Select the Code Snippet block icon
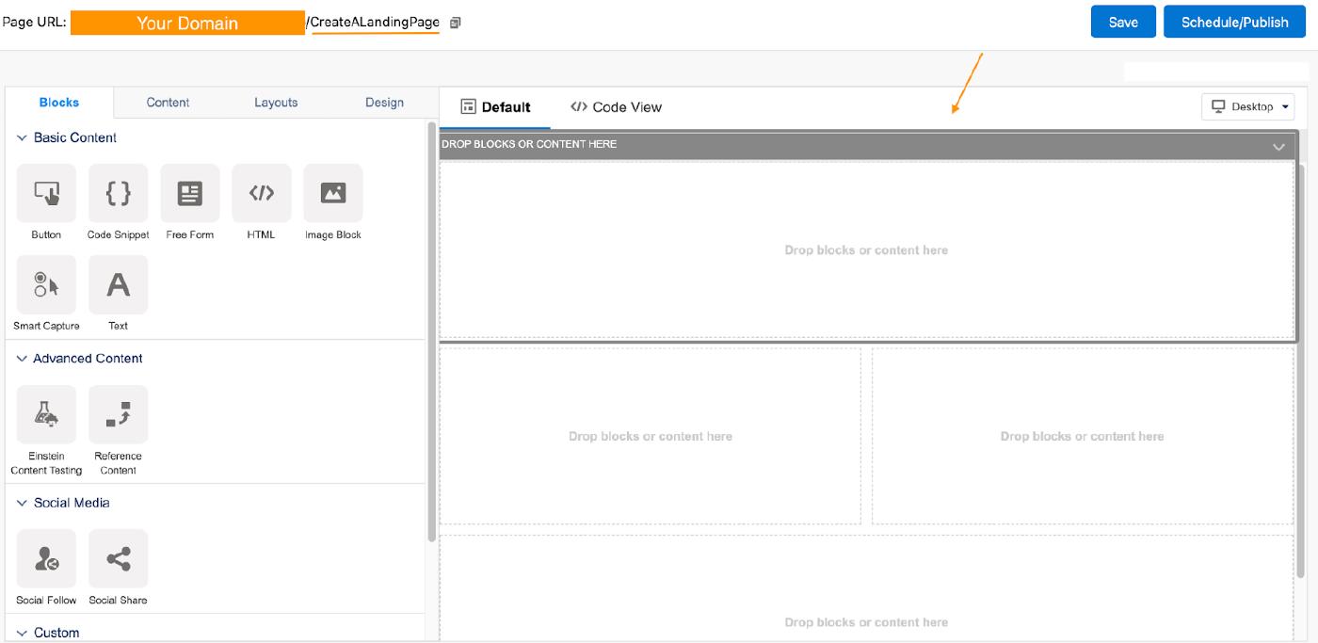Screen dimensions: 1318x643 (118, 194)
